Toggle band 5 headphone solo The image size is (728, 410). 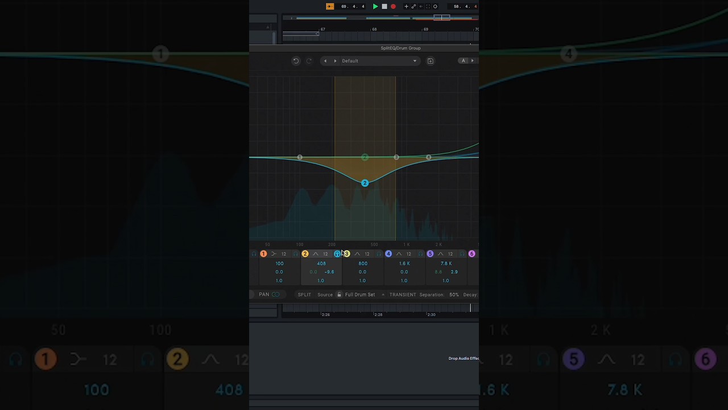(x=462, y=254)
